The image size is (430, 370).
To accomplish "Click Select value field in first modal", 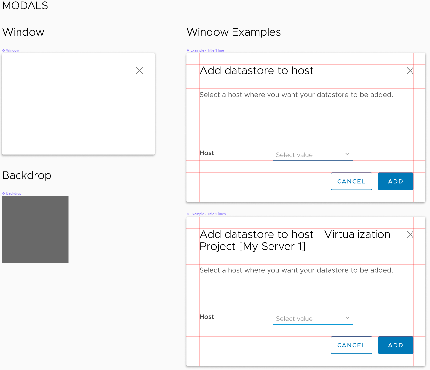I will pos(313,155).
